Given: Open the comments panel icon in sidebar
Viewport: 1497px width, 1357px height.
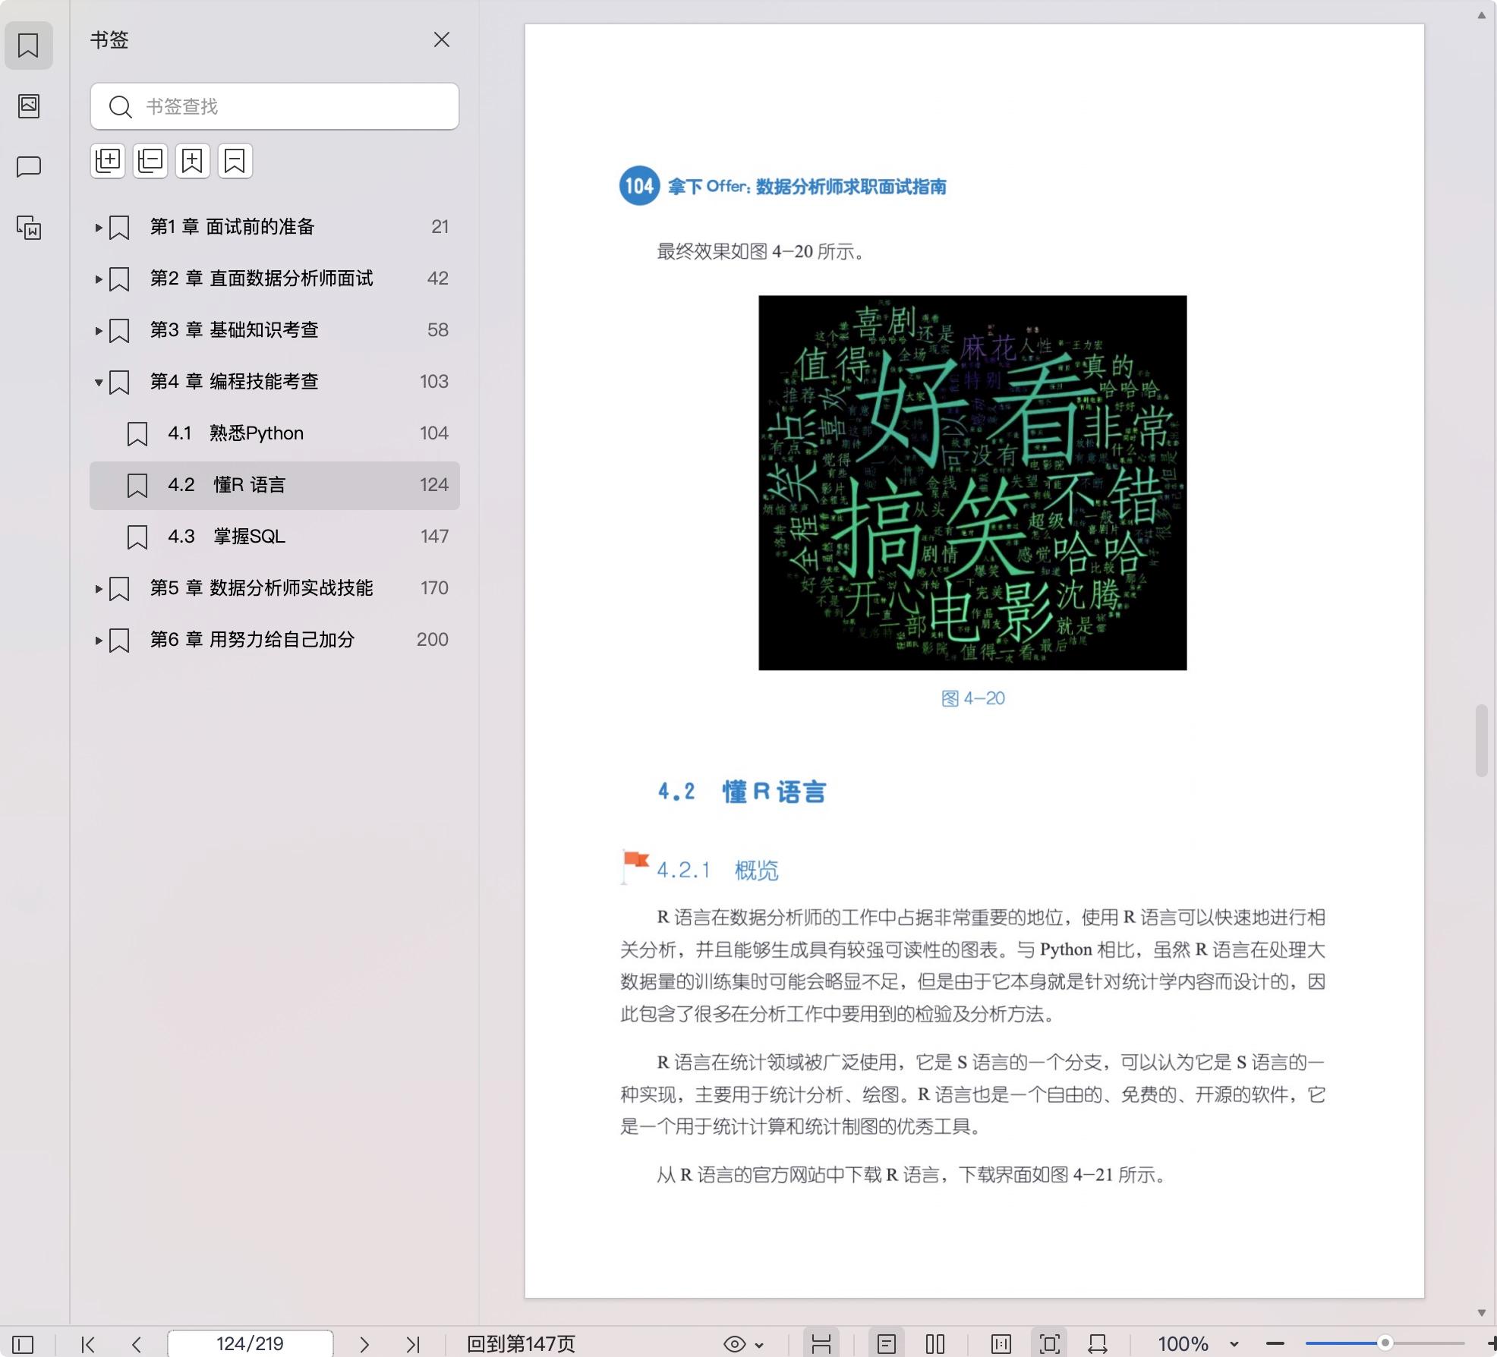Looking at the screenshot, I should pyautogui.click(x=29, y=166).
